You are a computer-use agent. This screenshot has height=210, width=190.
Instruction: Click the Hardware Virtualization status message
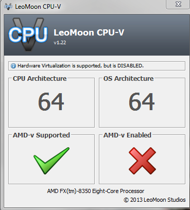tap(80, 66)
